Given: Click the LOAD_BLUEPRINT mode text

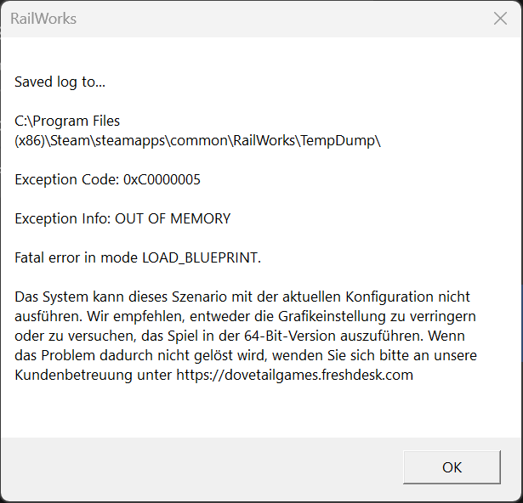Looking at the screenshot, I should (202, 257).
